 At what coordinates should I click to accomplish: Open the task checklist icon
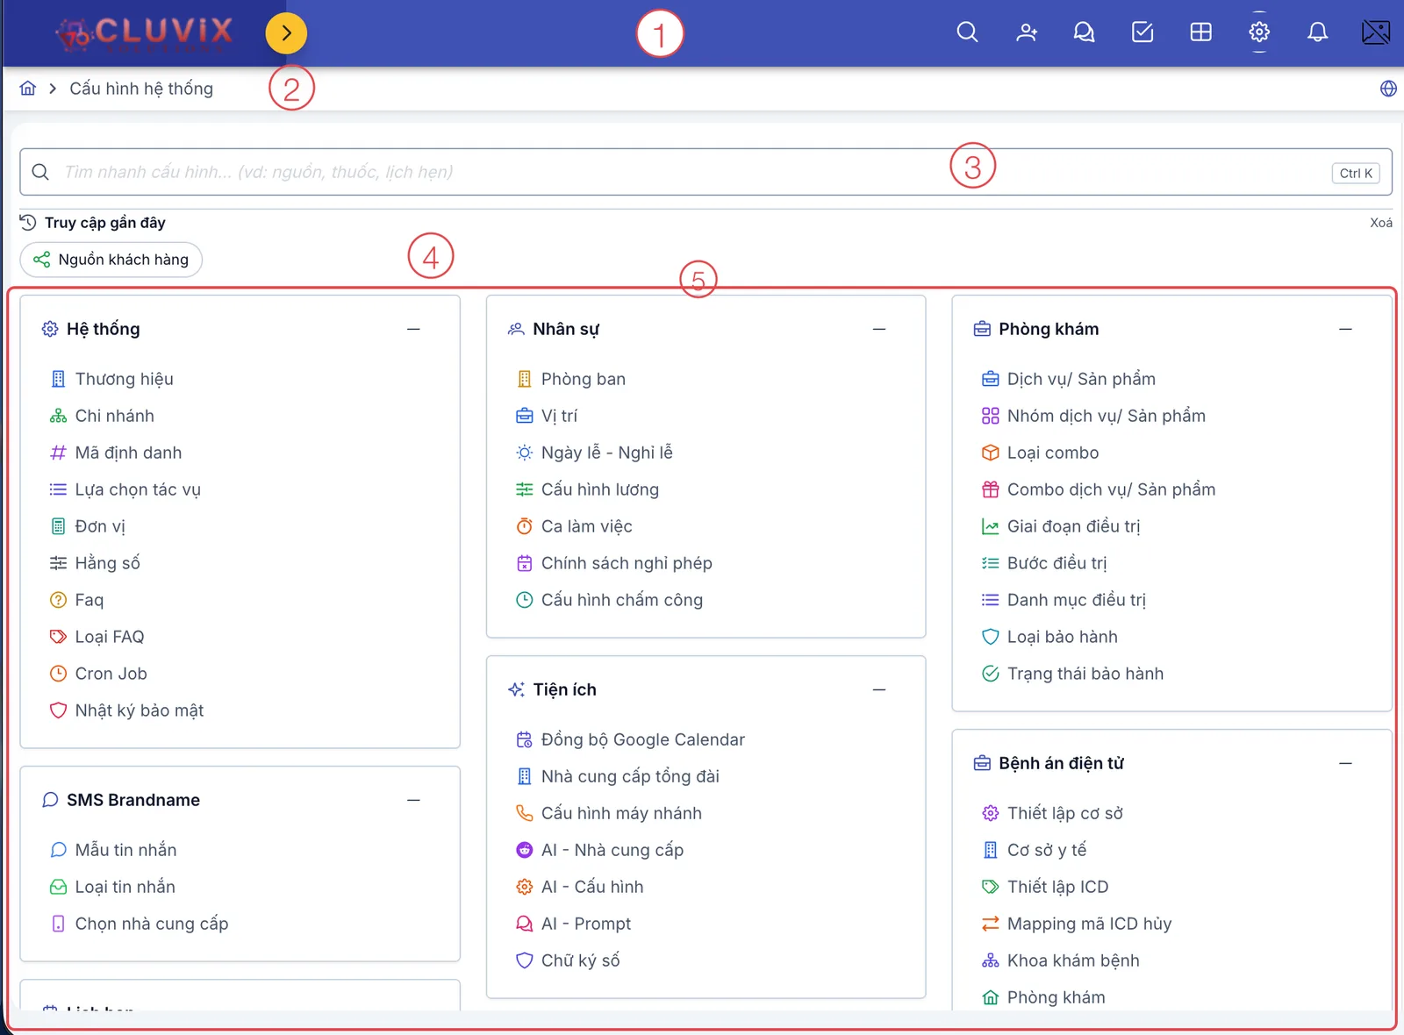[x=1143, y=32]
